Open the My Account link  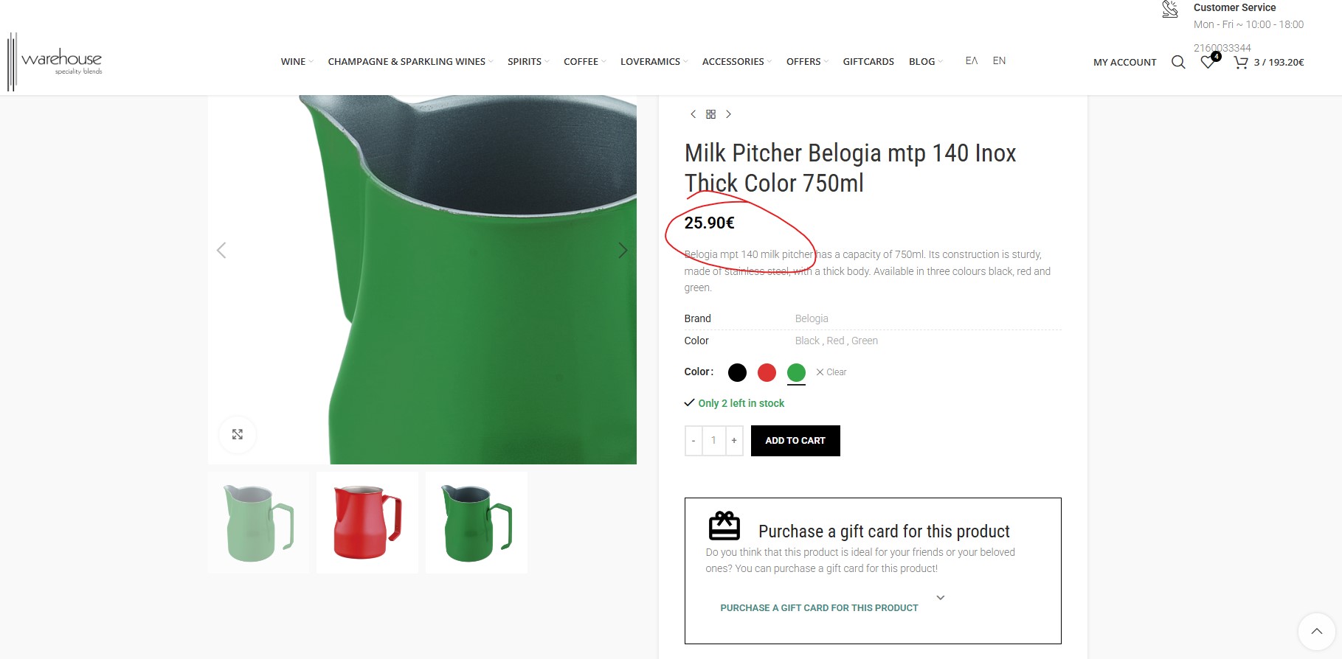click(1124, 62)
